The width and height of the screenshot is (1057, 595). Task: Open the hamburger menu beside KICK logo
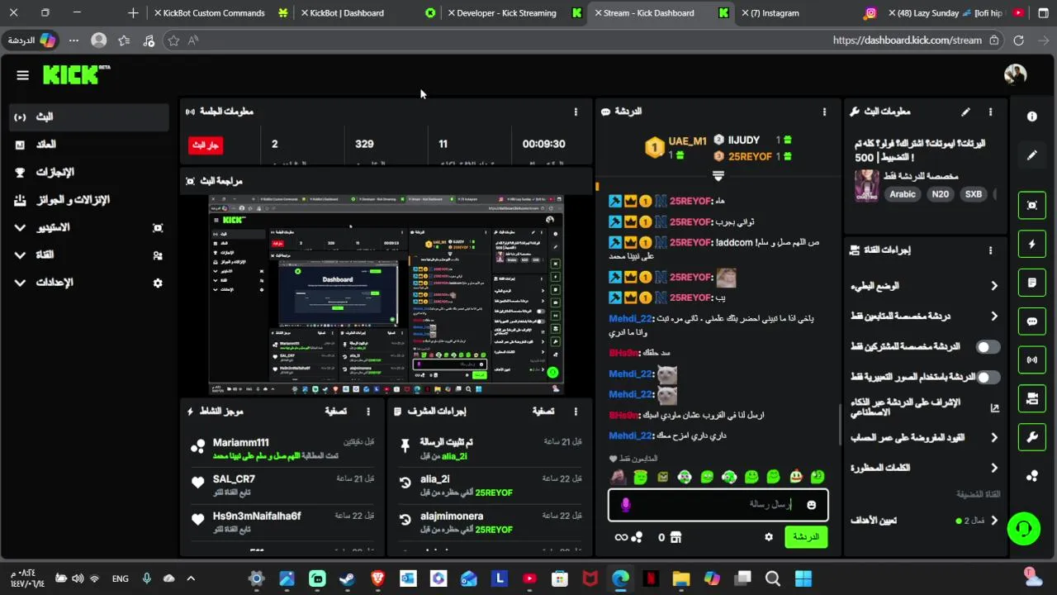pos(22,75)
